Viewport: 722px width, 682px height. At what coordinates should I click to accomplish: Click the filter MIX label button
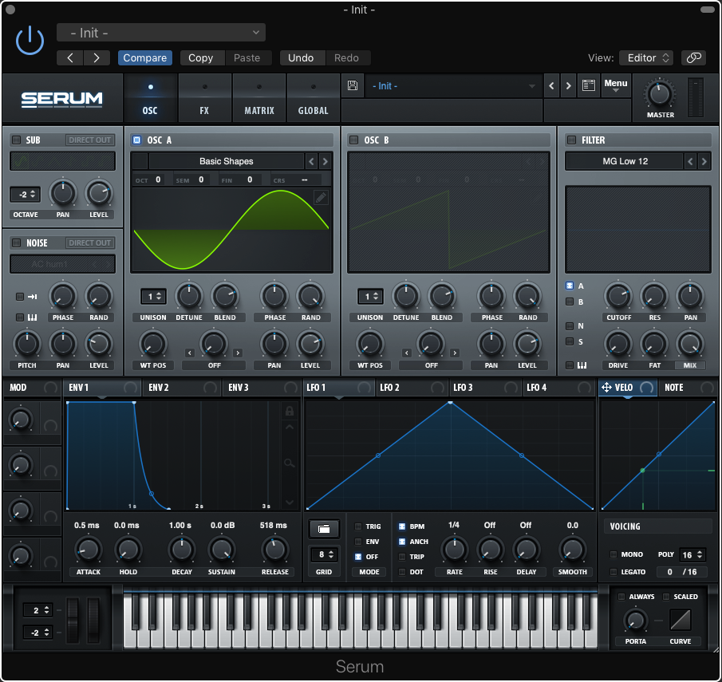[690, 365]
